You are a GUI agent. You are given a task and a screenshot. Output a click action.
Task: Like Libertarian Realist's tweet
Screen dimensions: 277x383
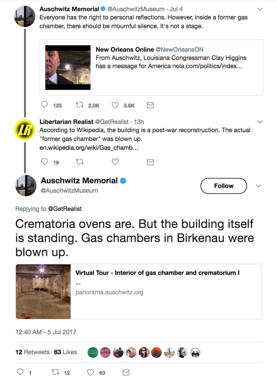115,162
